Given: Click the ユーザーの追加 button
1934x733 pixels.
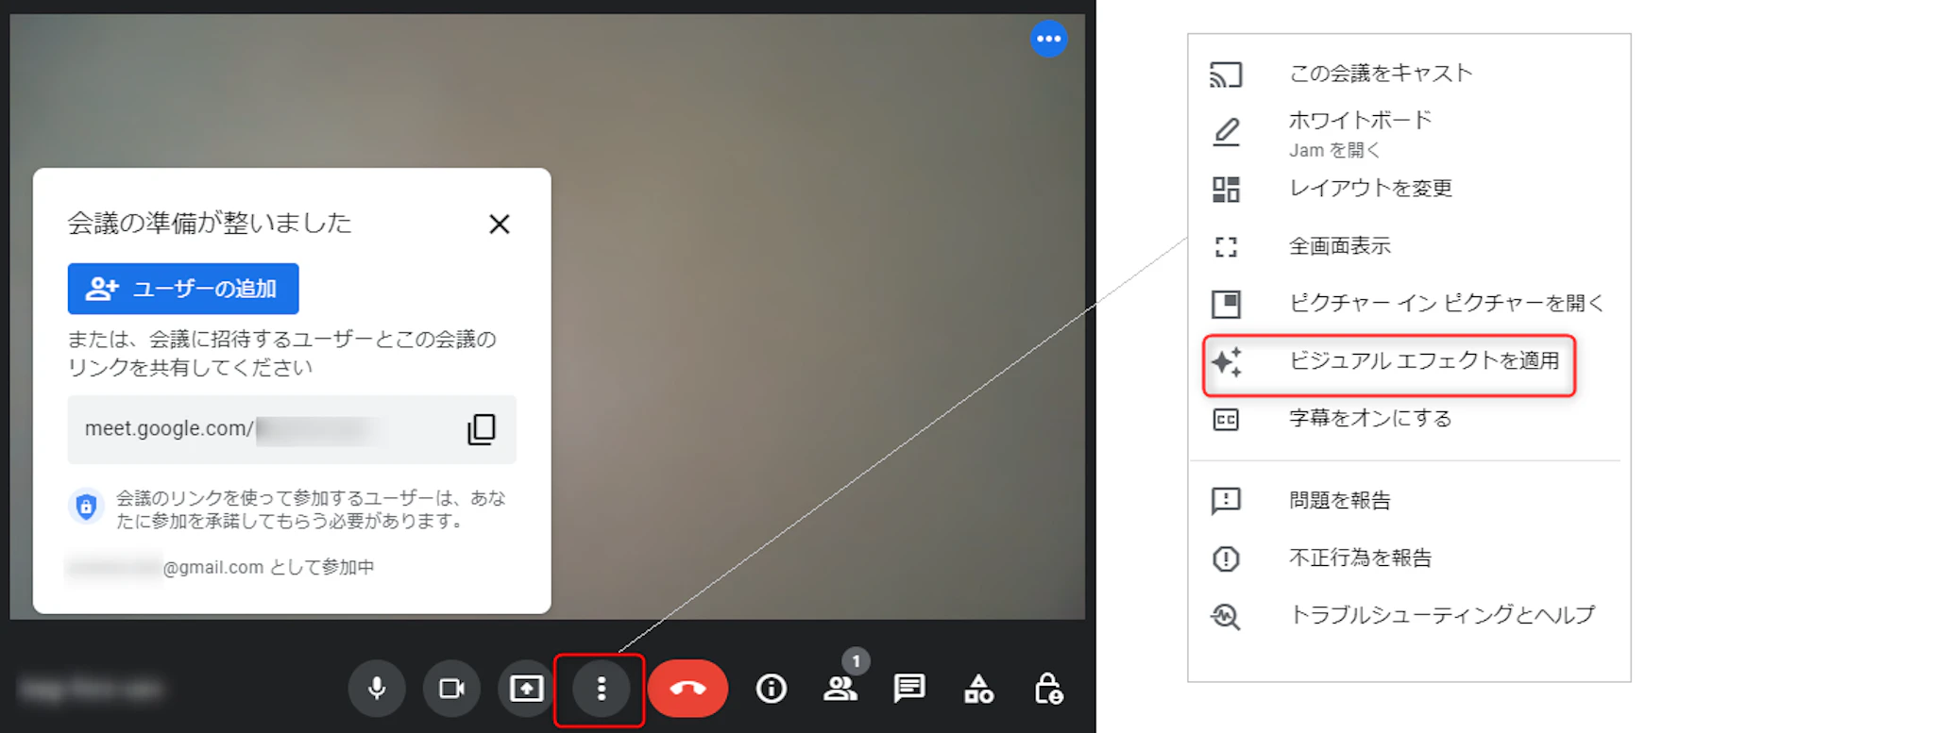Looking at the screenshot, I should [183, 289].
